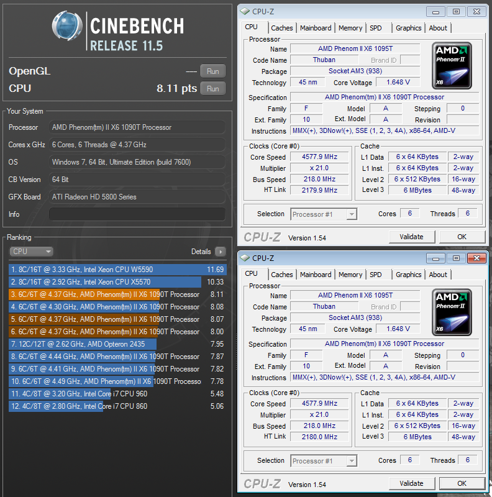The height and width of the screenshot is (497, 492).
Task: Click Bus Speed 218.0 MHz in upper CPU-Z
Action: (319, 179)
